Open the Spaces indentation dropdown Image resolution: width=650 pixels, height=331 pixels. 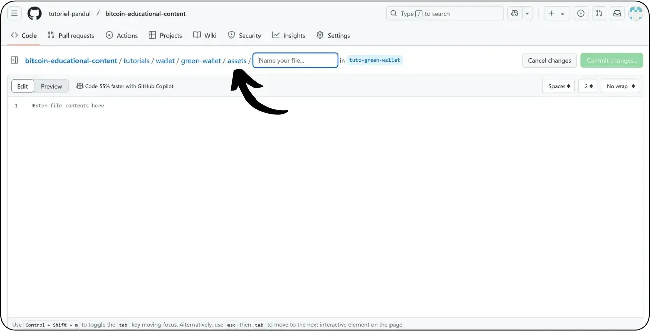click(558, 86)
